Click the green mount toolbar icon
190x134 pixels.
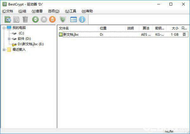point(35,19)
